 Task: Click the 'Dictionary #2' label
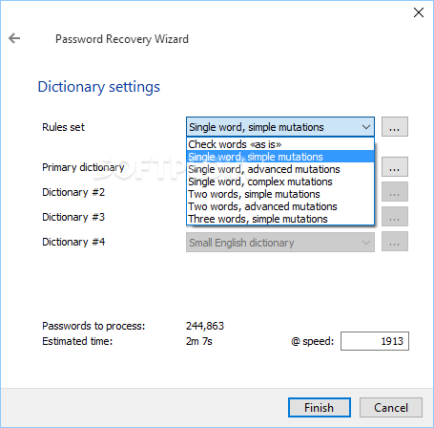click(x=73, y=192)
